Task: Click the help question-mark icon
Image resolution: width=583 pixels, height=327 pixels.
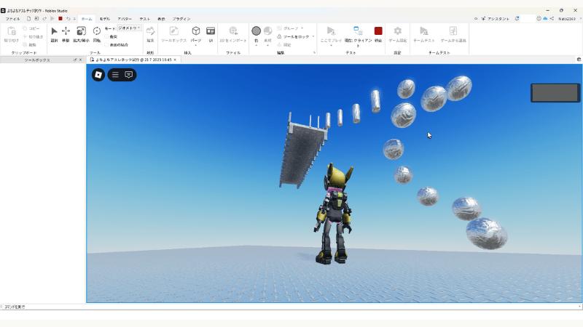Action: pos(539,19)
